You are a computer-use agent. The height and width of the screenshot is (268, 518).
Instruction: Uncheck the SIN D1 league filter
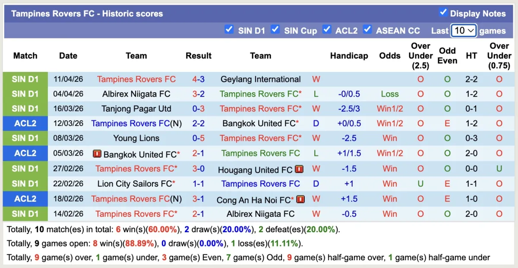[x=229, y=29]
